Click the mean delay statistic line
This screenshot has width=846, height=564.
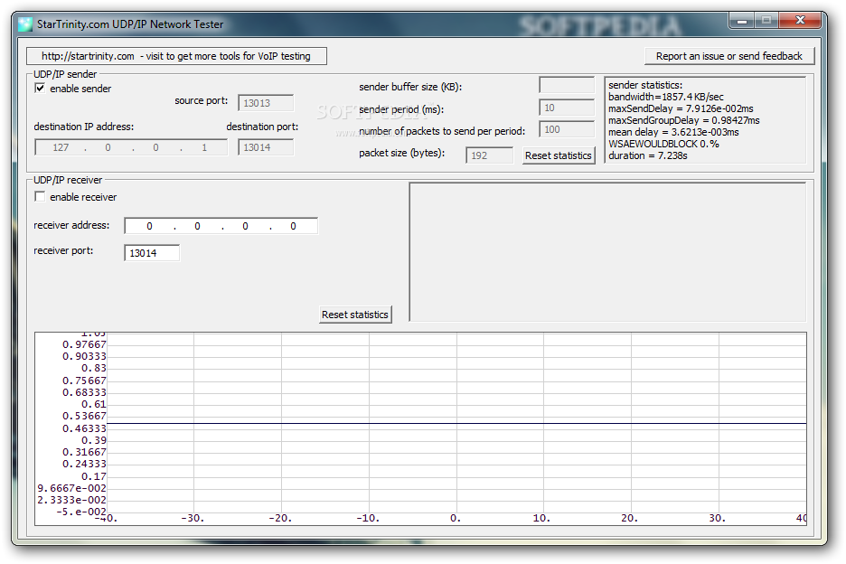[673, 132]
